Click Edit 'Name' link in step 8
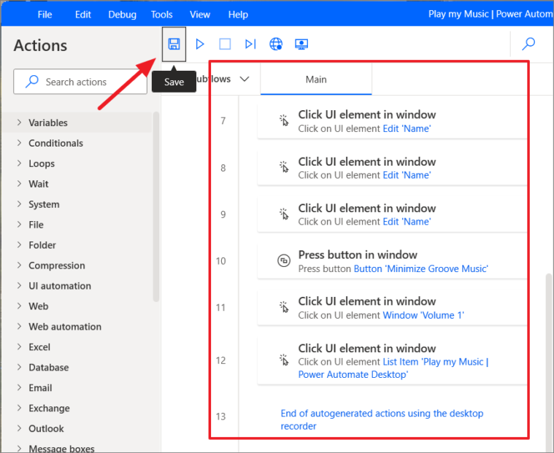The image size is (554, 453). (407, 175)
